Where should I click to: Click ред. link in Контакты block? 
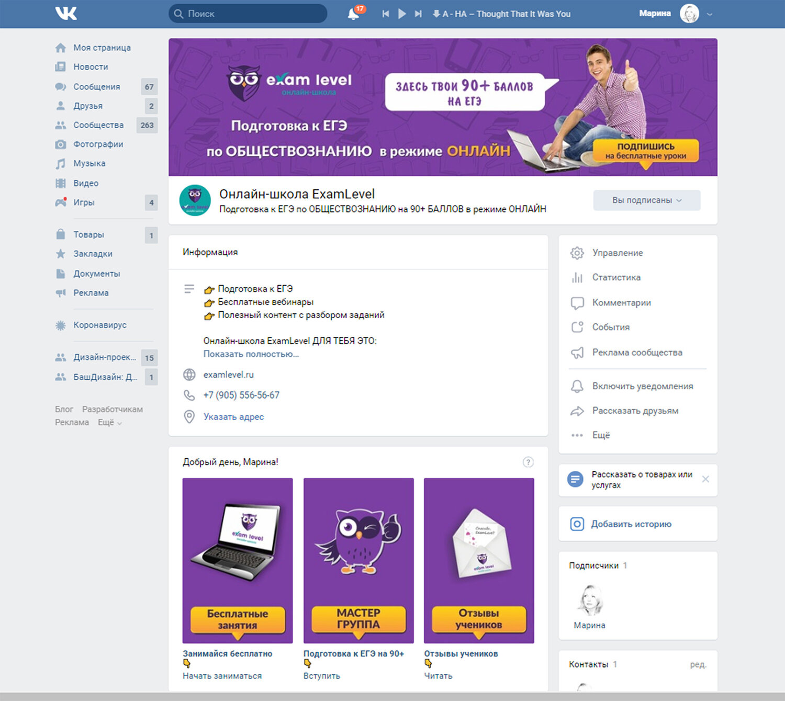pyautogui.click(x=698, y=664)
